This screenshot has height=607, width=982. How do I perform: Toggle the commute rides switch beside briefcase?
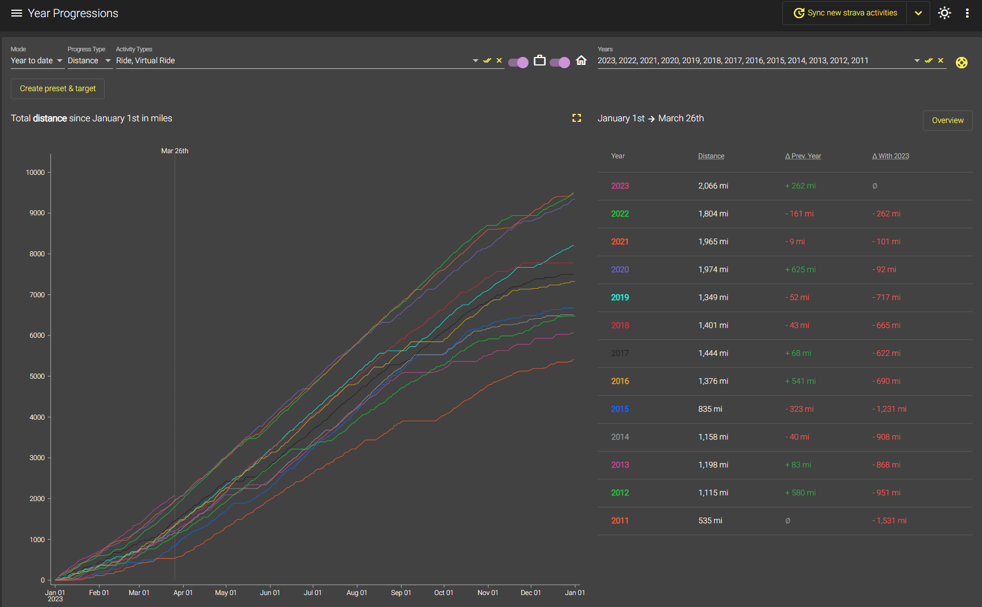(518, 62)
